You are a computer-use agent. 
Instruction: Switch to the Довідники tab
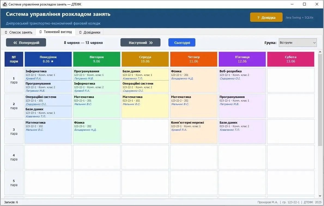pos(90,32)
